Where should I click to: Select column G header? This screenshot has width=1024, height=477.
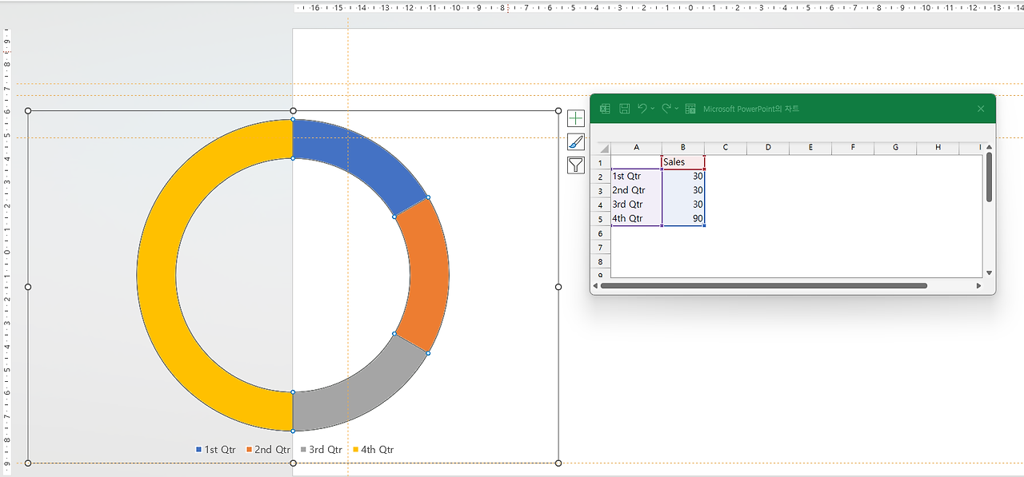coord(895,147)
